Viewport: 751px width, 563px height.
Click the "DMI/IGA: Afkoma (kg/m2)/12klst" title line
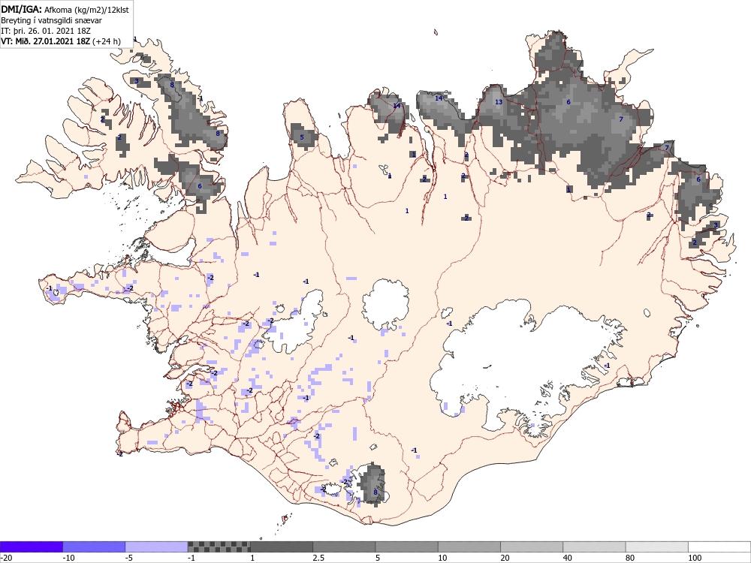coord(65,10)
